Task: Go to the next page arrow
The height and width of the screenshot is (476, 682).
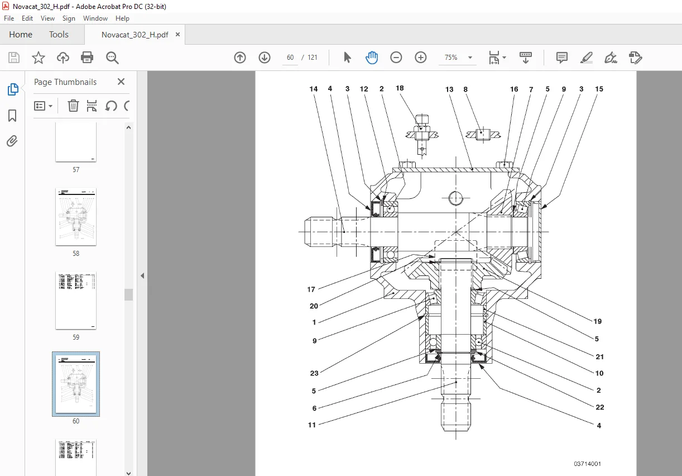Action: (265, 58)
